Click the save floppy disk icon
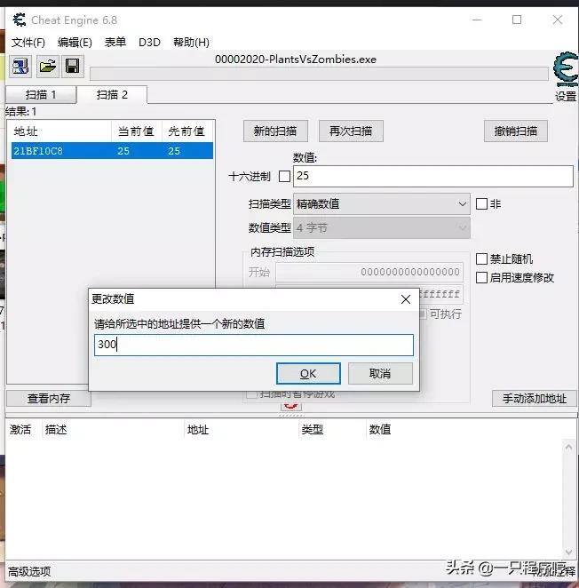Viewport: 579px width, 588px height. 73,67
